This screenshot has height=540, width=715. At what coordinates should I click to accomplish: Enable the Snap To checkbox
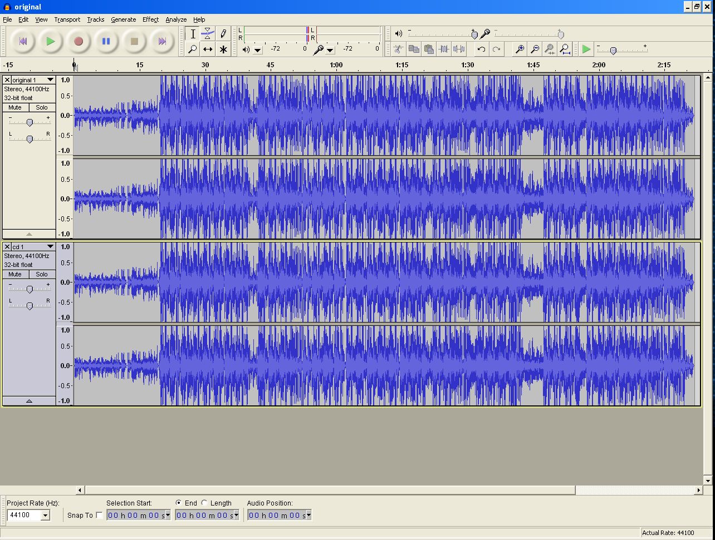tap(99, 515)
